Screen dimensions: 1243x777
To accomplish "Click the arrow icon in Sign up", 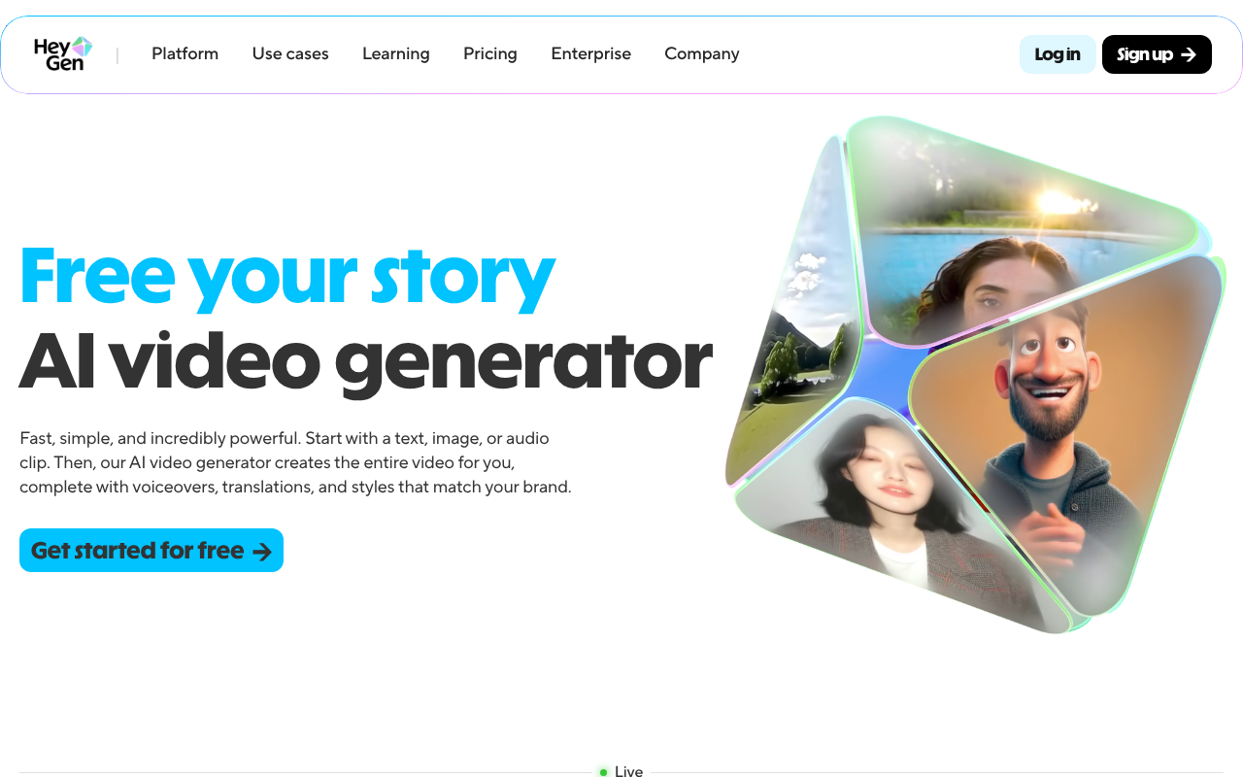I will tap(1189, 54).
